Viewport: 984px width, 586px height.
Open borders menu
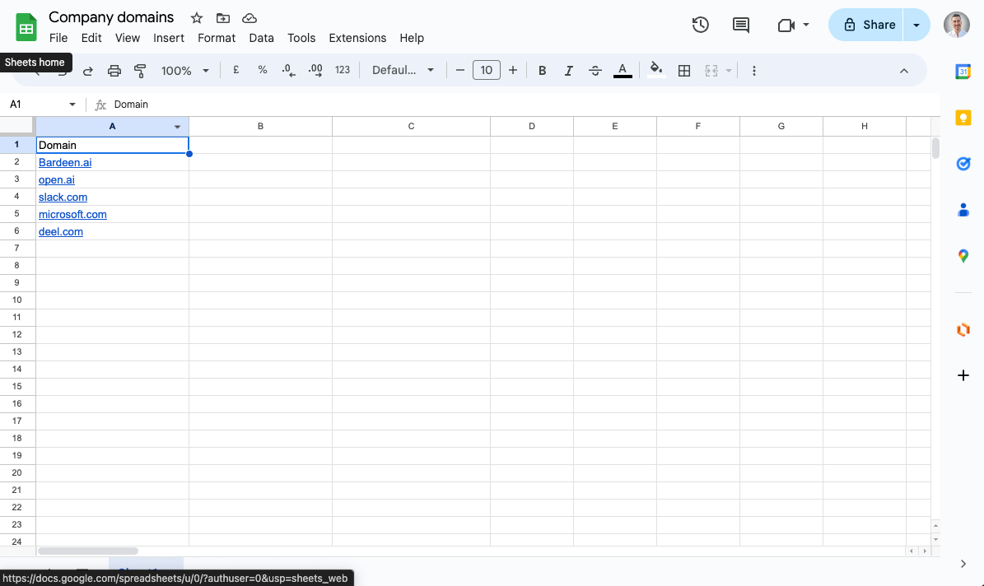[684, 71]
